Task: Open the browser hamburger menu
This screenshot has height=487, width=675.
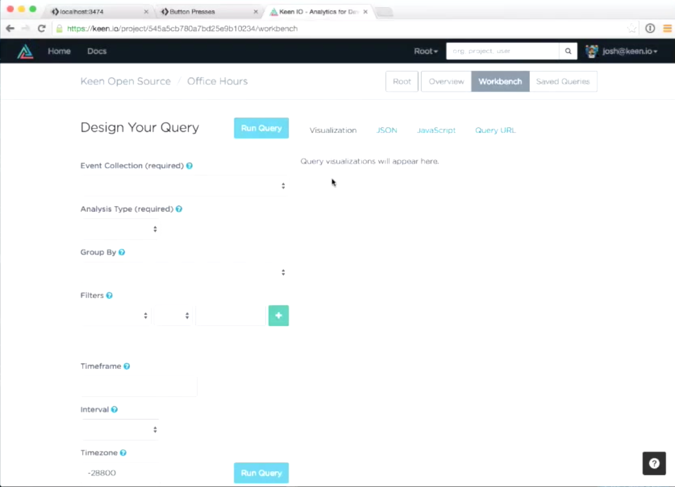Action: [668, 28]
